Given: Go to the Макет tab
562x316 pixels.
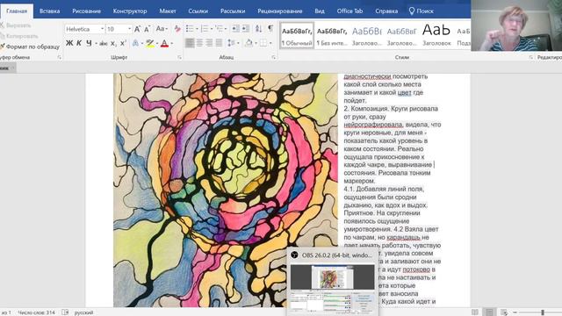Looking at the screenshot, I should [x=168, y=11].
